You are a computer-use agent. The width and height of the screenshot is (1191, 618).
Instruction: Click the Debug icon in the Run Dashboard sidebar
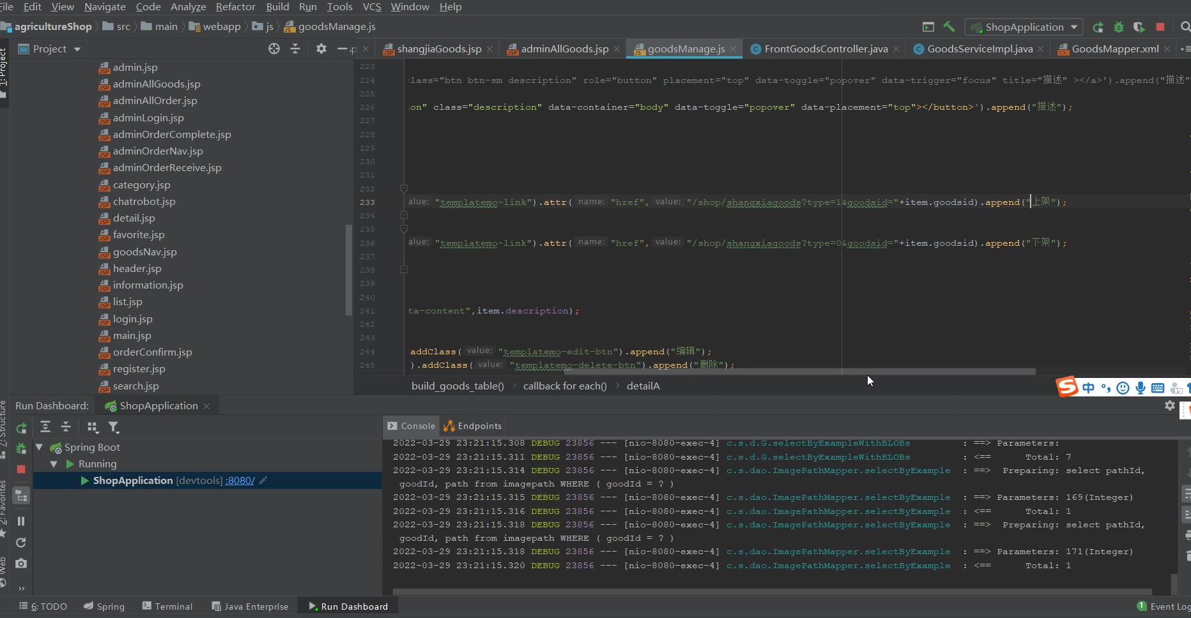(x=21, y=449)
